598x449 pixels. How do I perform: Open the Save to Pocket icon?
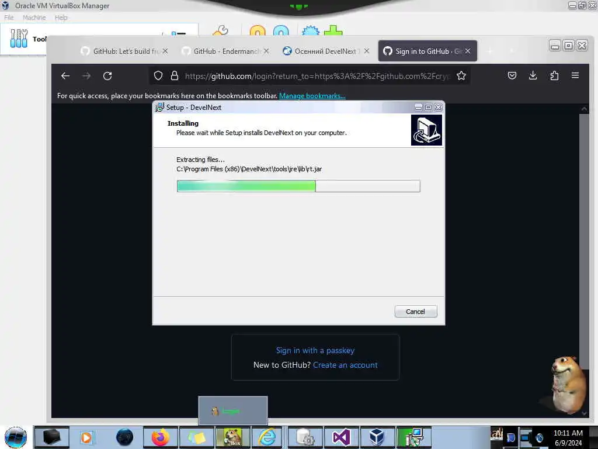pyautogui.click(x=512, y=75)
